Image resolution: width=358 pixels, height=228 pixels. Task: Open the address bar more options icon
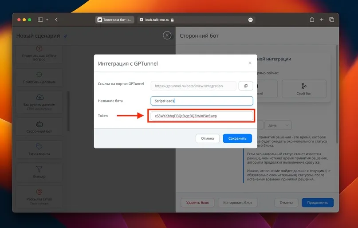(x=251, y=20)
